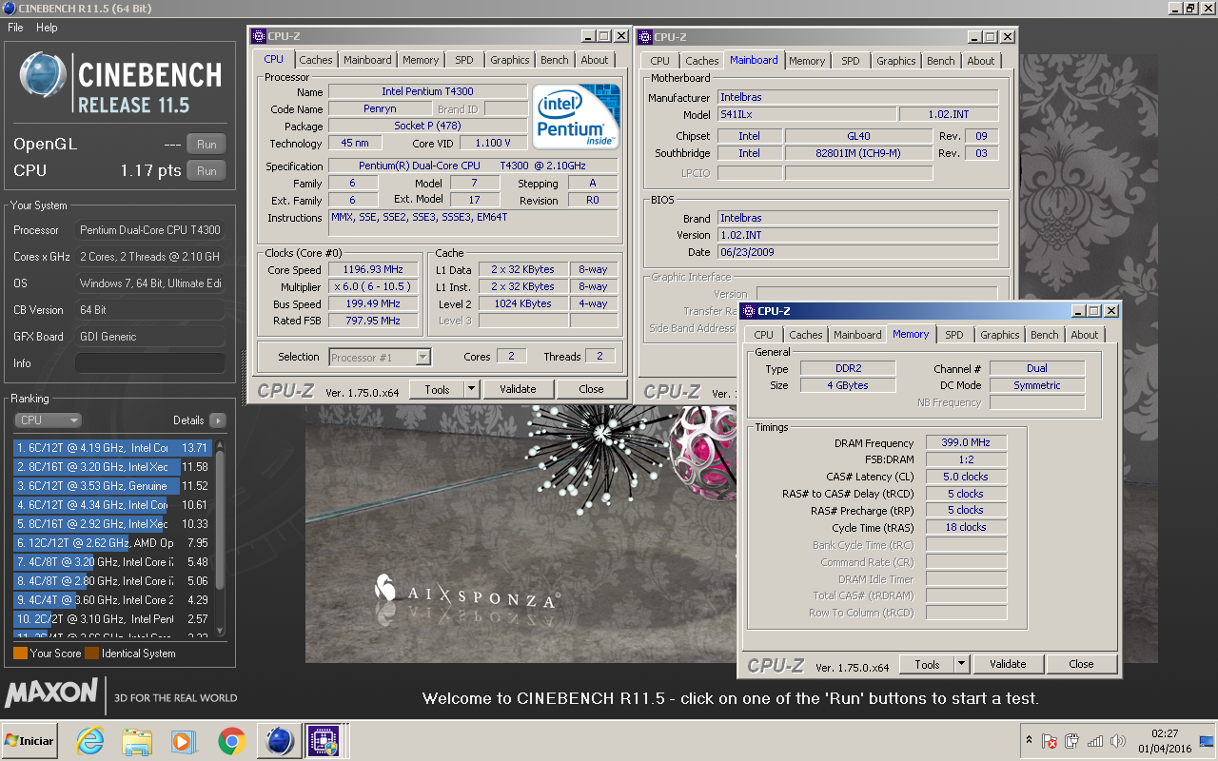The height and width of the screenshot is (761, 1218).
Task: Show hidden tray icons arrow
Action: (1029, 740)
